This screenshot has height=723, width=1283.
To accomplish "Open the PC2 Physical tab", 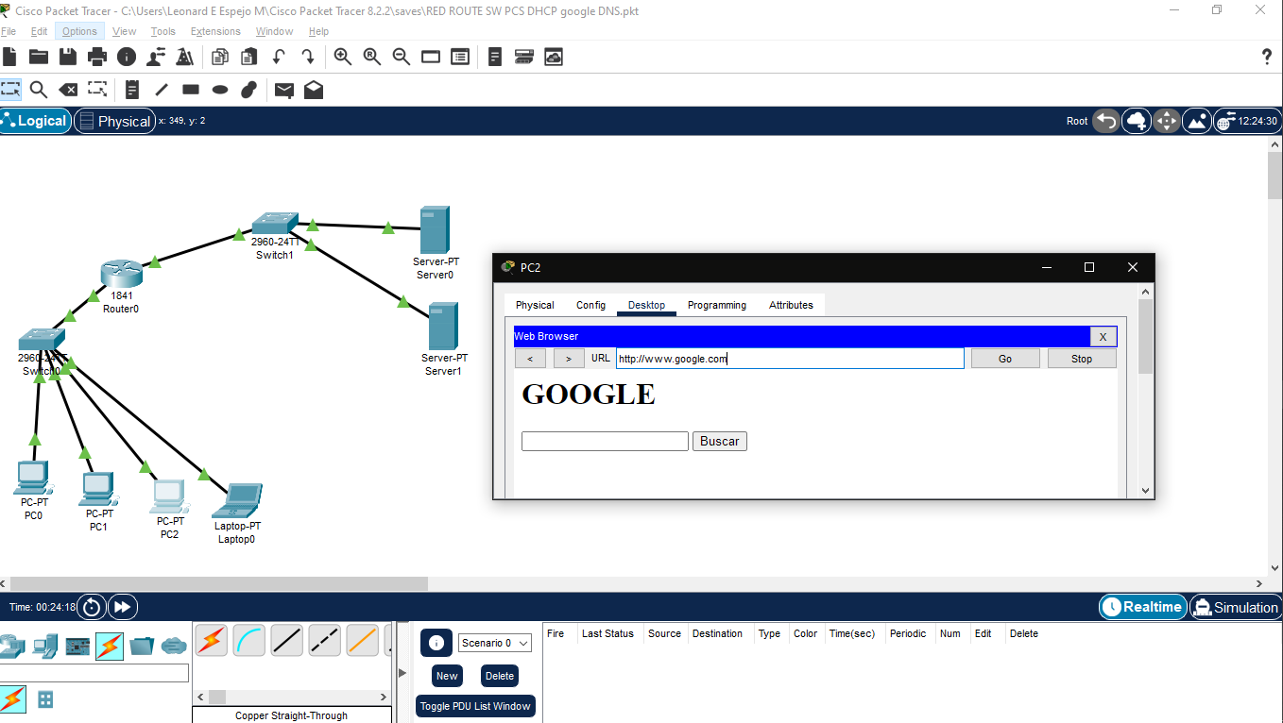I will [535, 305].
